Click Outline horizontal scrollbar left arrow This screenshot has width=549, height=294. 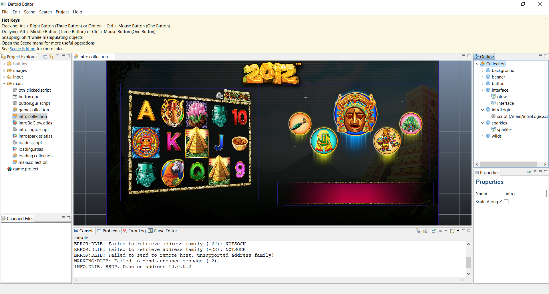(x=477, y=164)
